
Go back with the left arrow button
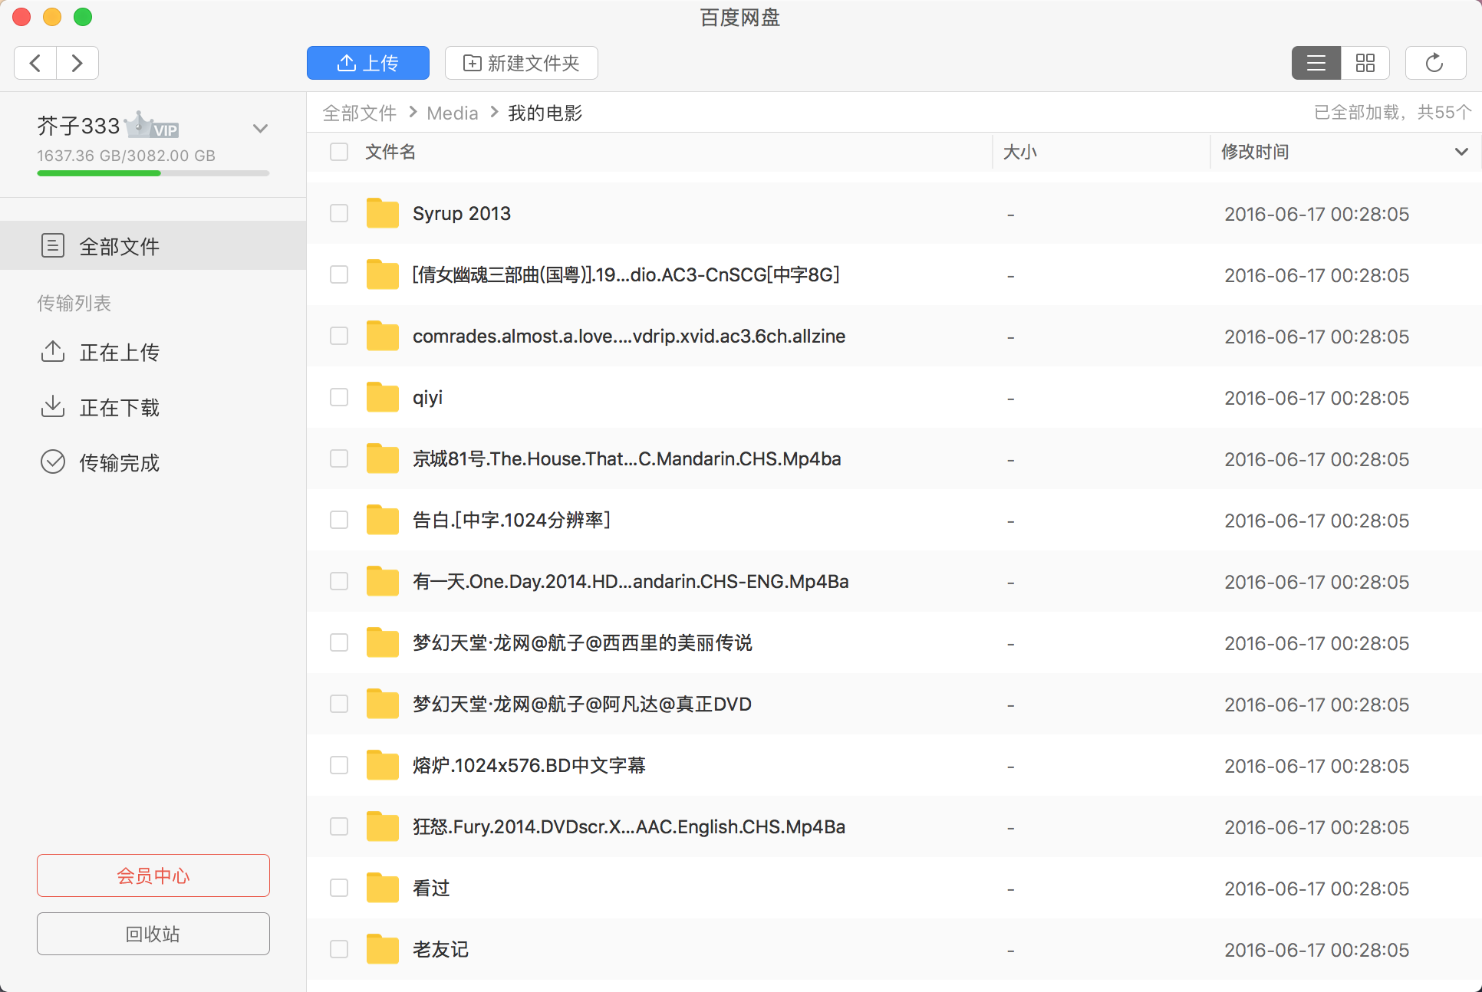(x=35, y=63)
